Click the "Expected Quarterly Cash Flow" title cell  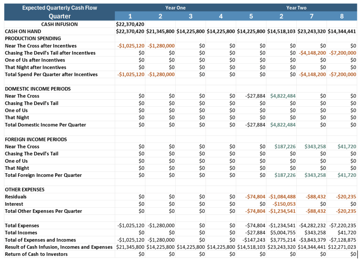click(x=60, y=7)
